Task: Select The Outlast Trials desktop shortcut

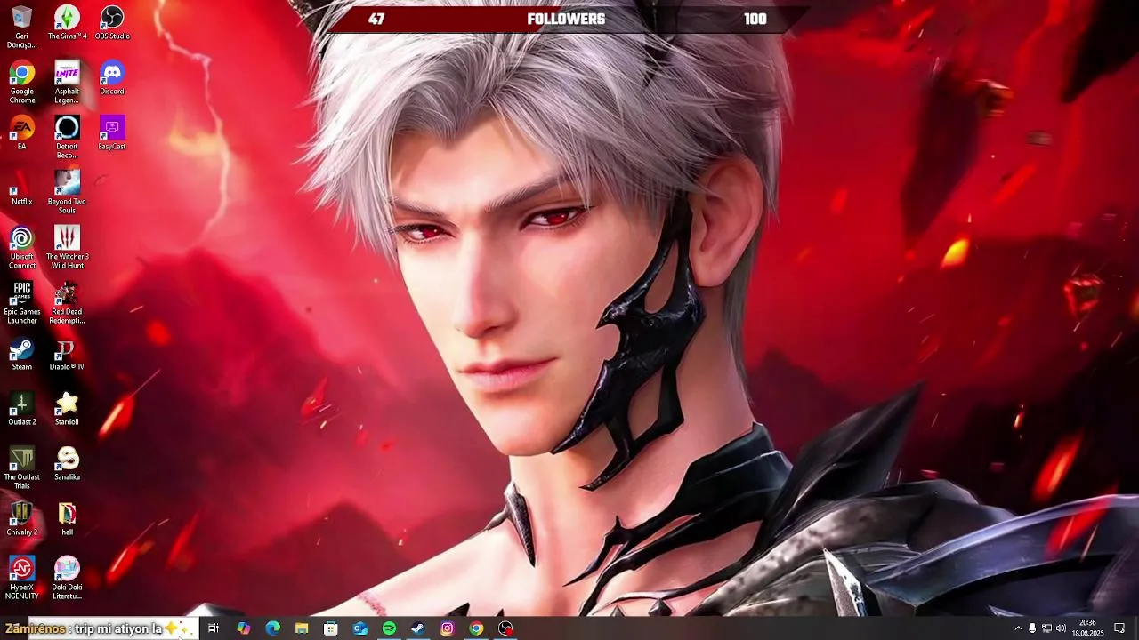Action: point(22,468)
